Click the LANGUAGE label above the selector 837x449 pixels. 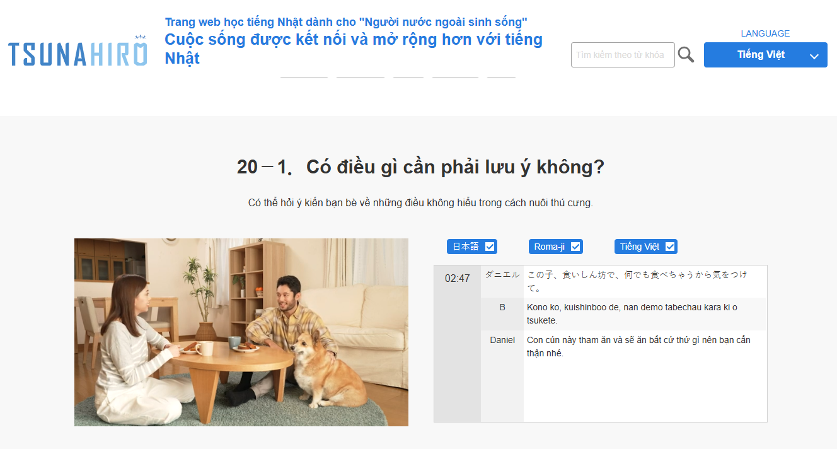(x=765, y=33)
